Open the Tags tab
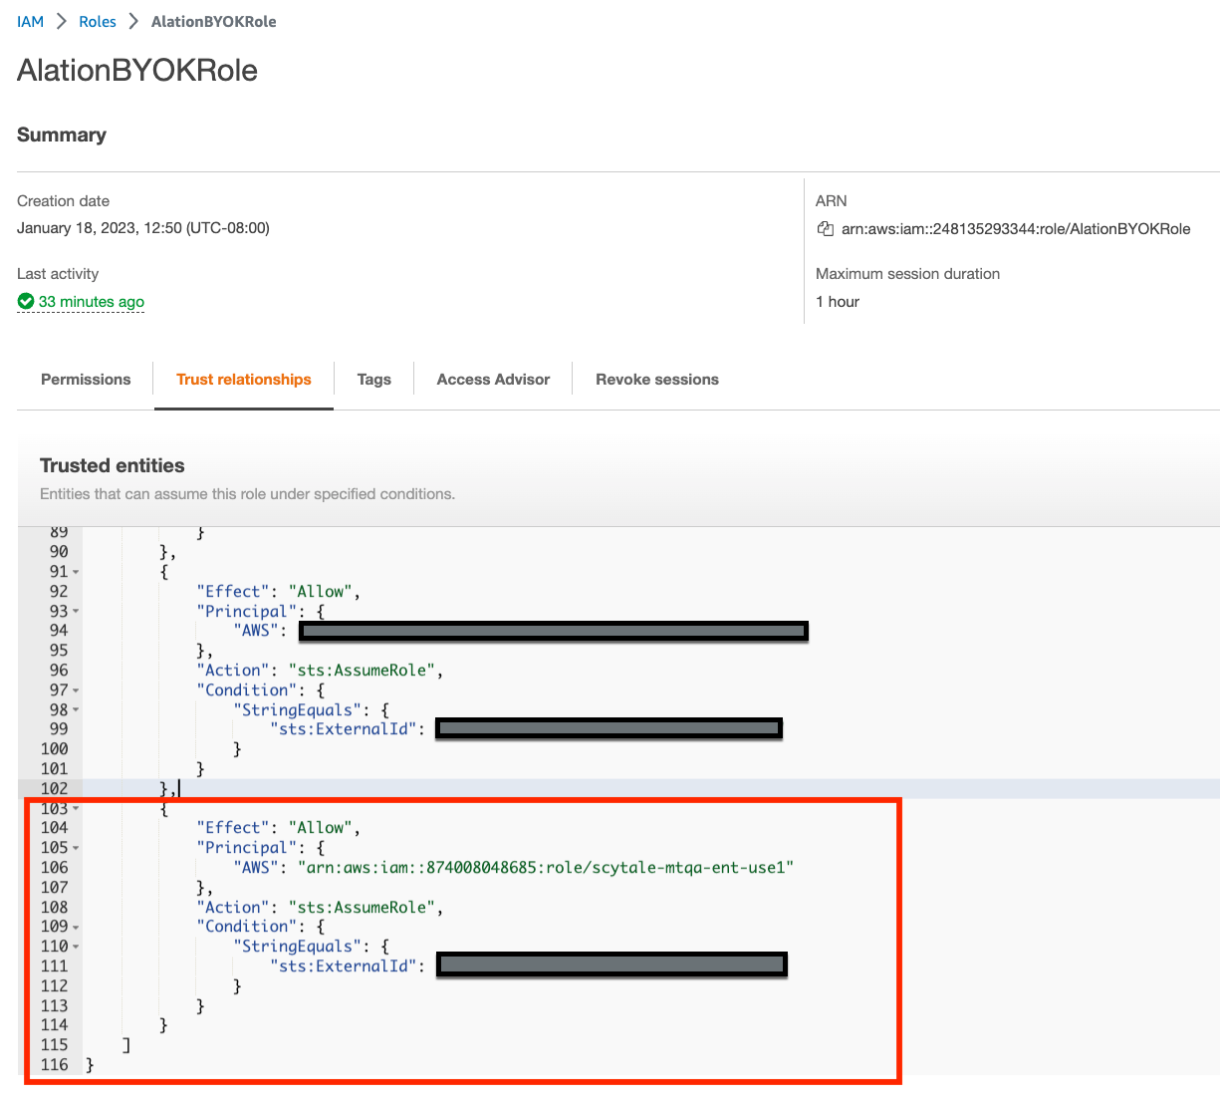Image resolution: width=1220 pixels, height=1101 pixels. point(374,379)
